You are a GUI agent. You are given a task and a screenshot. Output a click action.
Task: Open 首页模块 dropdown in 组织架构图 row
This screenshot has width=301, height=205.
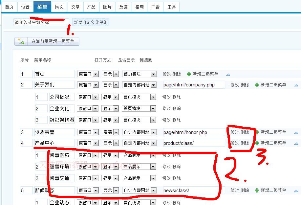(x=139, y=120)
